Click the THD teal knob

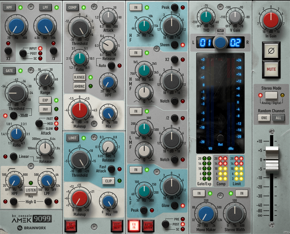click(x=206, y=17)
